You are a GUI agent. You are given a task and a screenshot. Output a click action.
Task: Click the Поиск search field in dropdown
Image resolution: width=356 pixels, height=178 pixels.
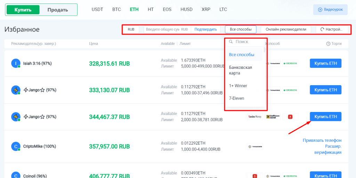(x=245, y=42)
